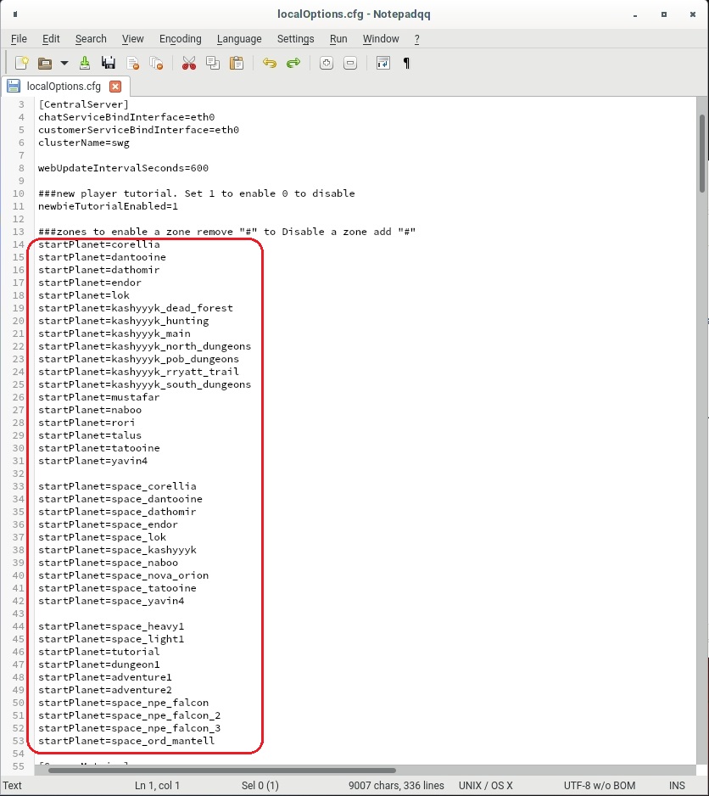Viewport: 709px width, 796px height.
Task: Open the File menu
Action: click(19, 38)
